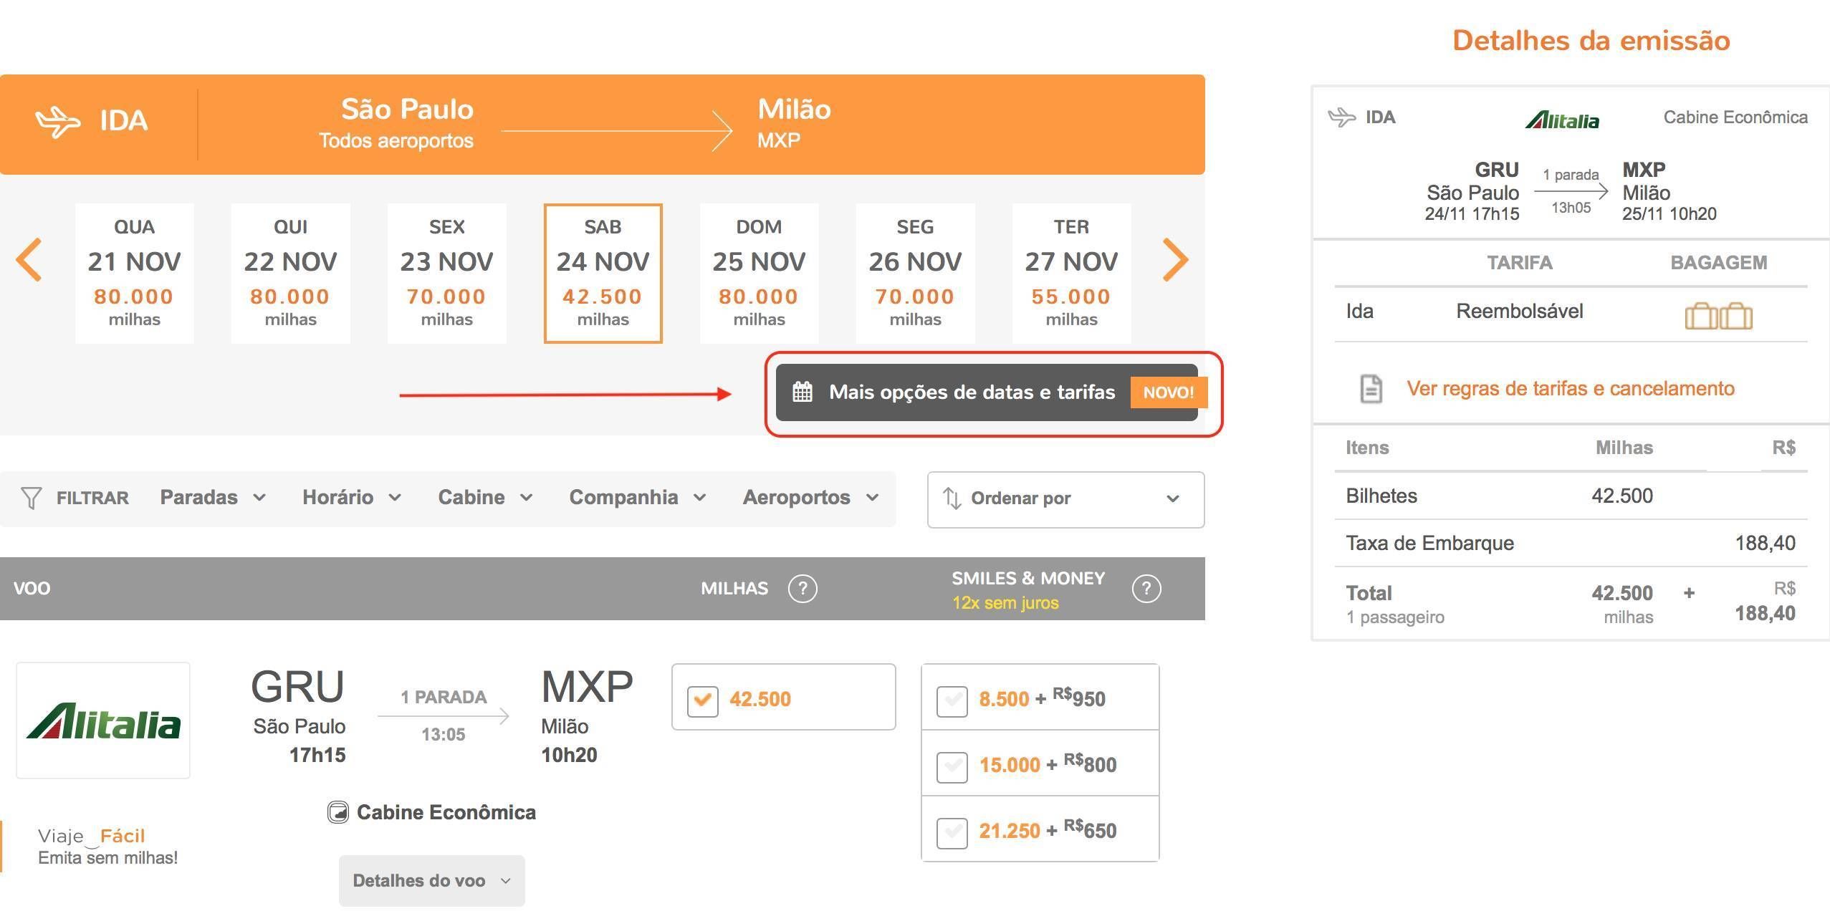Click the NOVO! badge
Viewport: 1830px width, 911px height.
[1169, 392]
